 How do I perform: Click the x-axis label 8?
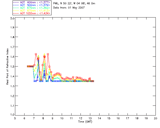(43, 118)
